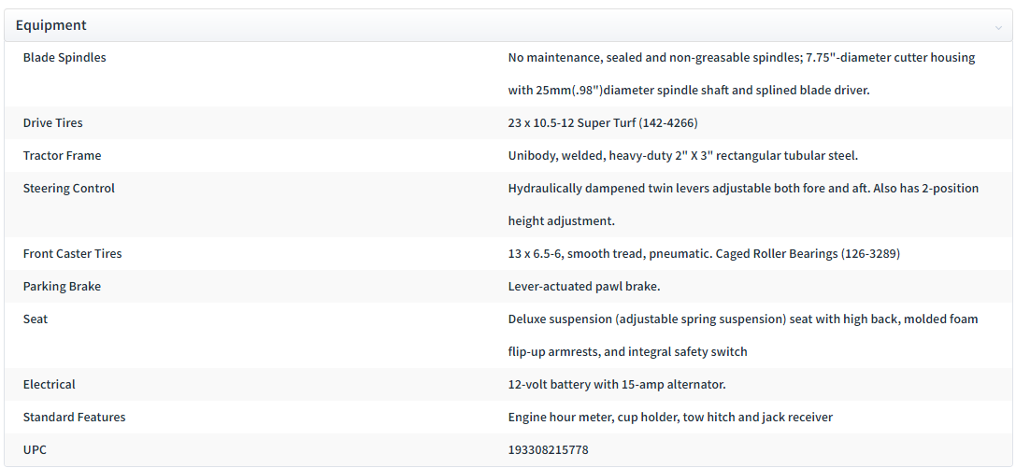The height and width of the screenshot is (468, 1016).
Task: Select the Deluxe suspension seat description
Action: pyautogui.click(x=744, y=335)
